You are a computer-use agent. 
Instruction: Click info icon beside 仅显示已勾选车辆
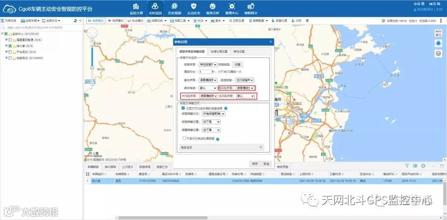(x=226, y=109)
